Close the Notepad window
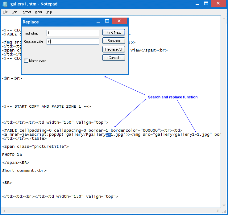The image size is (228, 215). (x=218, y=3)
